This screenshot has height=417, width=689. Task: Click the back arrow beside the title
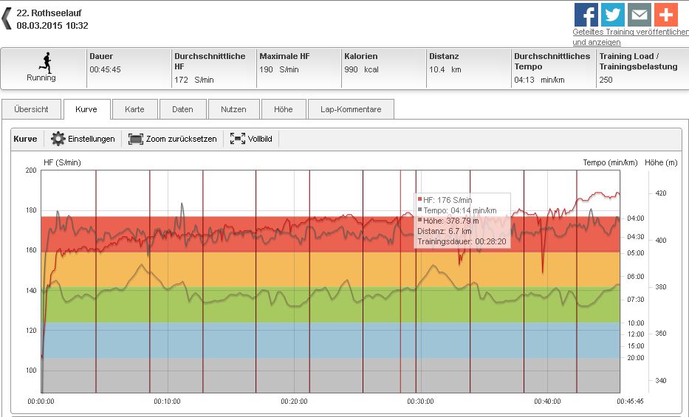coord(7,18)
